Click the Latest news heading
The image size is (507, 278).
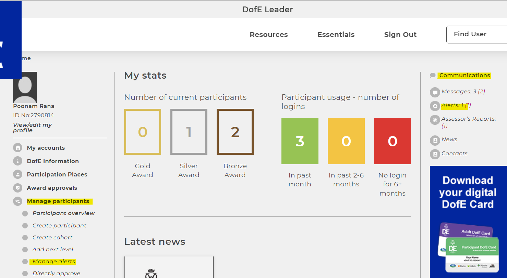point(155,242)
